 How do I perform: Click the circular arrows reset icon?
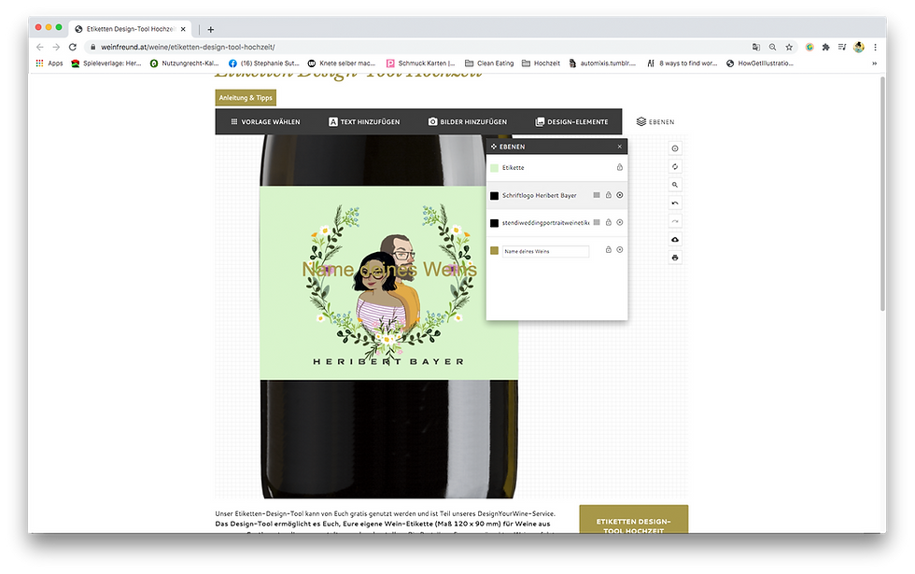(x=674, y=167)
